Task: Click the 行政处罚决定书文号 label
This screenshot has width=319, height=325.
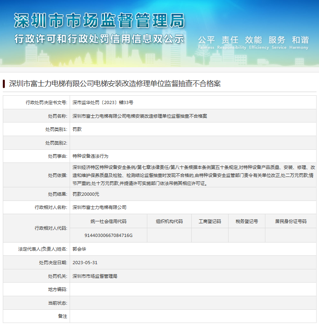Action: (46, 102)
